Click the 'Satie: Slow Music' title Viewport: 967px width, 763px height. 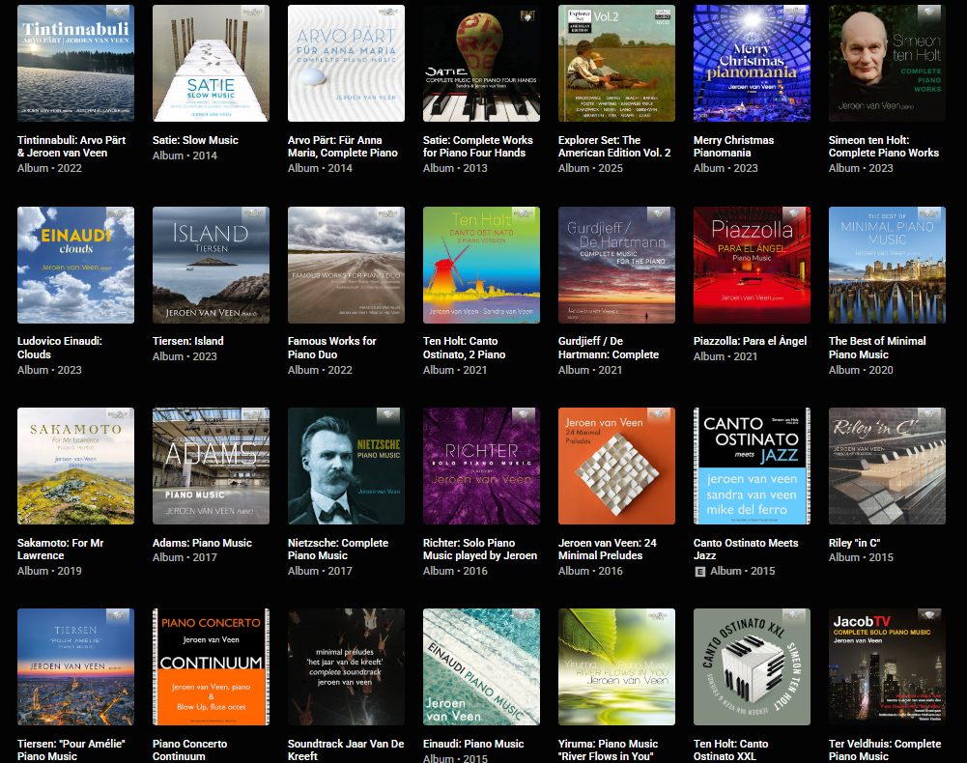coord(195,140)
